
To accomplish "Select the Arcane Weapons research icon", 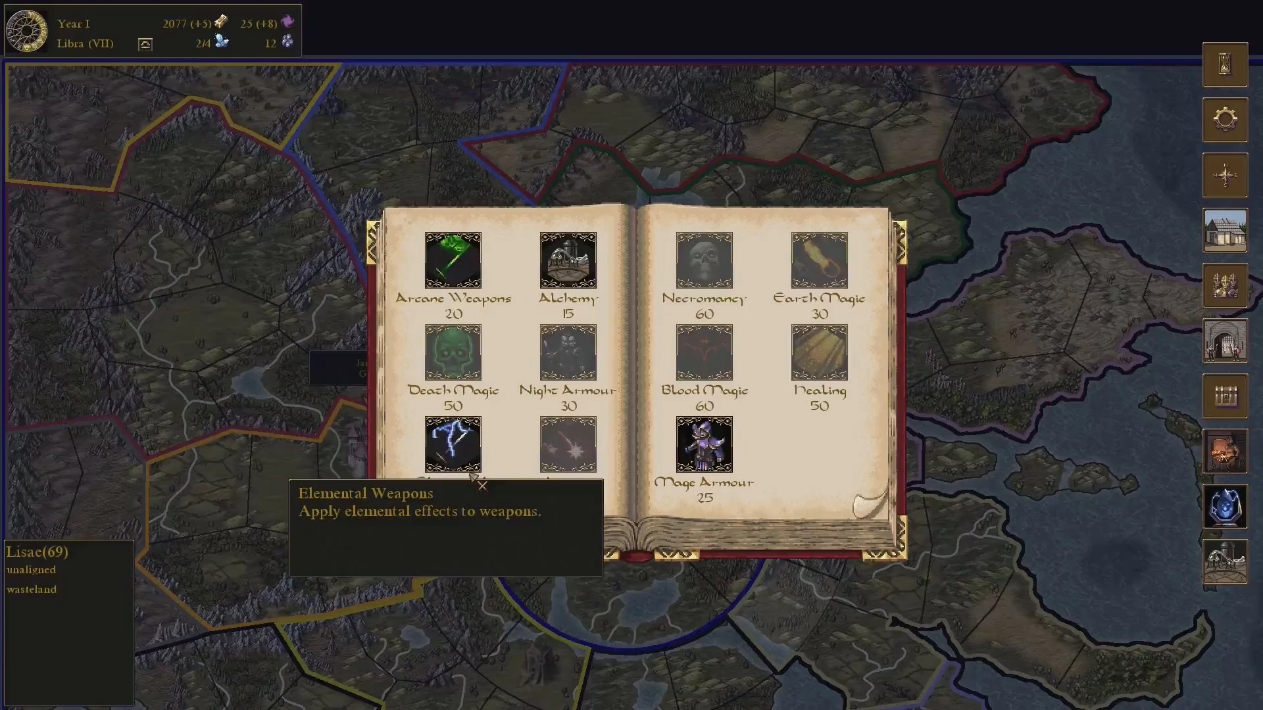I will (453, 260).
